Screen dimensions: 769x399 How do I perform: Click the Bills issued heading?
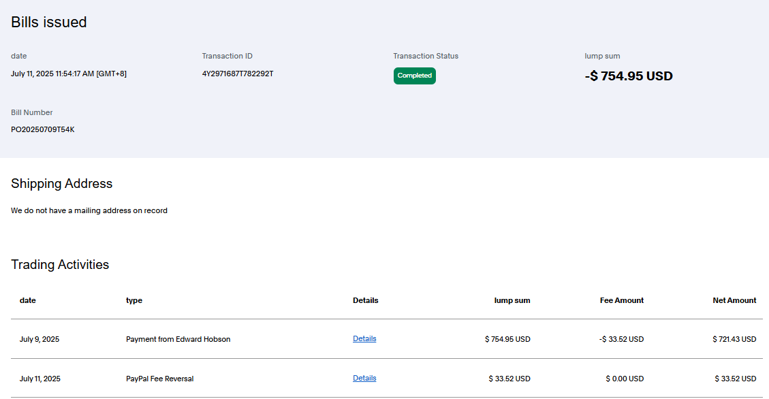[x=49, y=22]
